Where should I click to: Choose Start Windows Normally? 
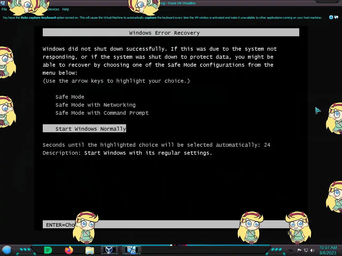click(x=84, y=129)
